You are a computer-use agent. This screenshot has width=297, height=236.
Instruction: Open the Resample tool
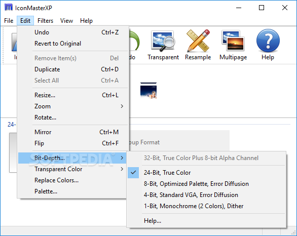pyautogui.click(x=198, y=45)
